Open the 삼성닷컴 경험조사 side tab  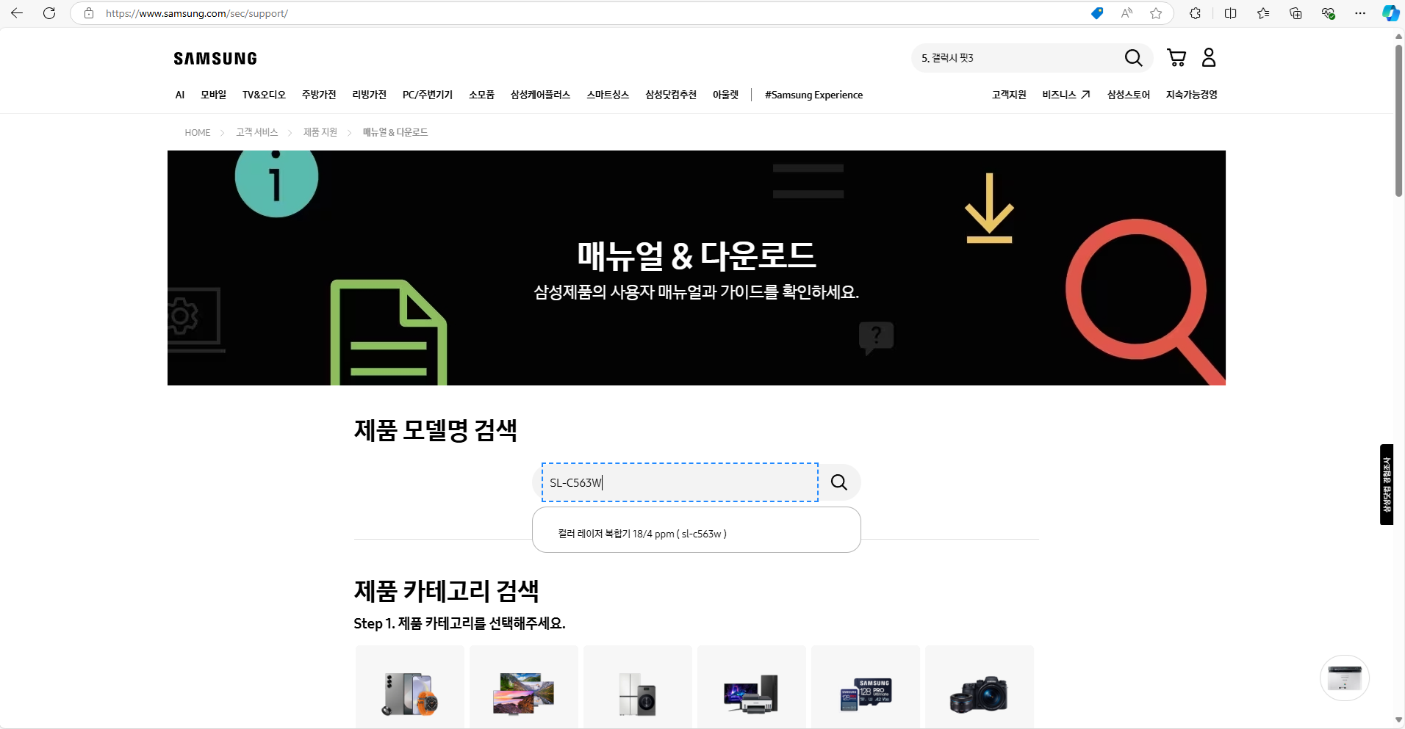[1387, 485]
